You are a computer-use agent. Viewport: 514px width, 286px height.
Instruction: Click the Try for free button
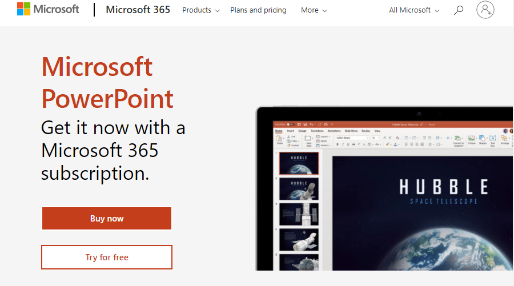[x=107, y=257]
